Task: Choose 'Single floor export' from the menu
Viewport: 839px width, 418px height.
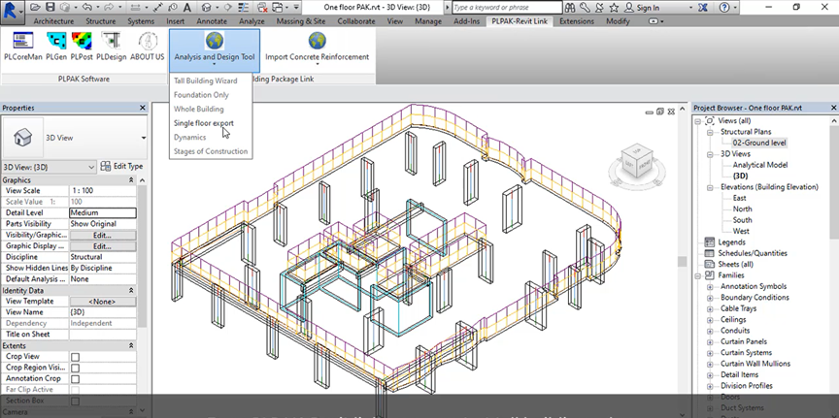Action: point(204,123)
